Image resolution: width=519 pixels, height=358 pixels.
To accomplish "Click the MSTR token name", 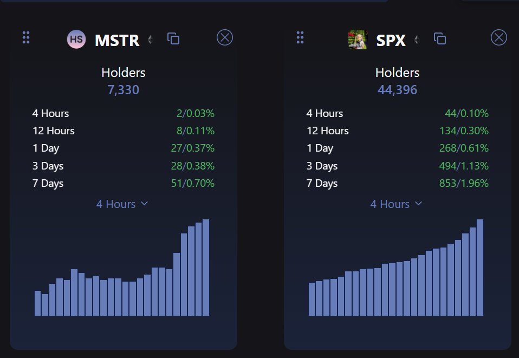I will [x=117, y=41].
